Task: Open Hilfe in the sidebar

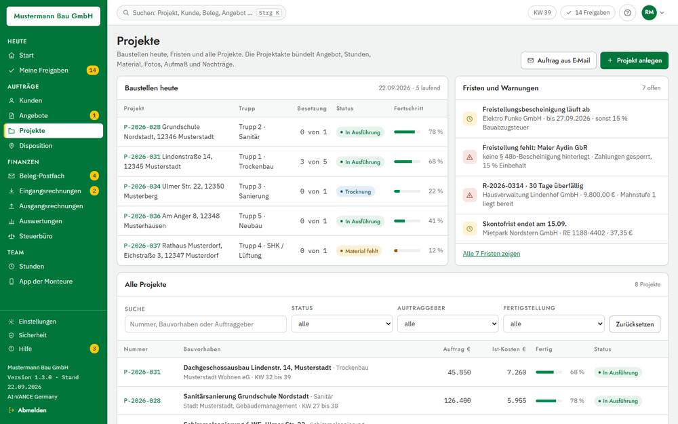Action: 53,349
